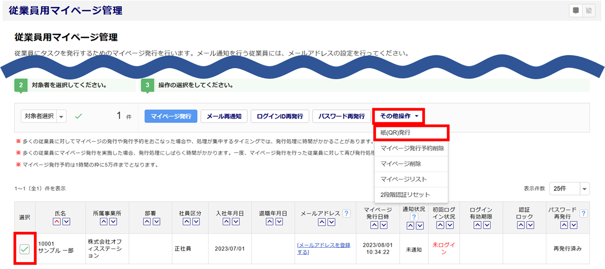Uncheck the selection checkbox for サンプル 一郎

24,249
